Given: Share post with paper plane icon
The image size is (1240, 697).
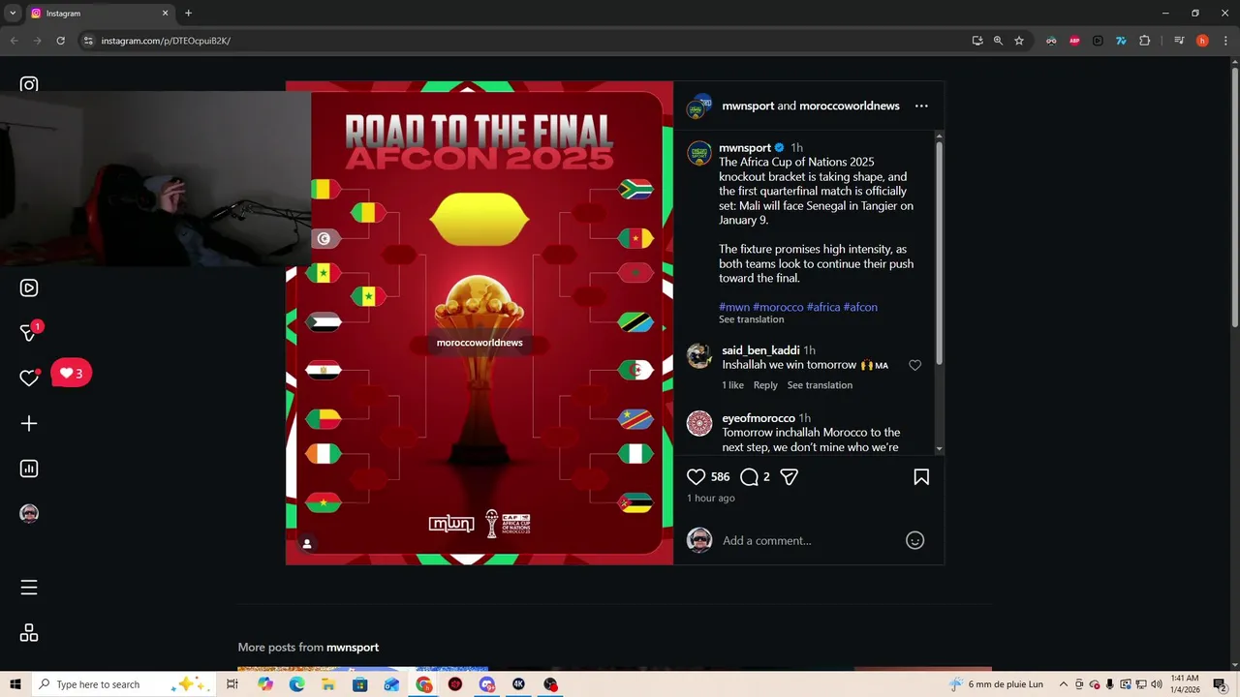Looking at the screenshot, I should [x=790, y=476].
